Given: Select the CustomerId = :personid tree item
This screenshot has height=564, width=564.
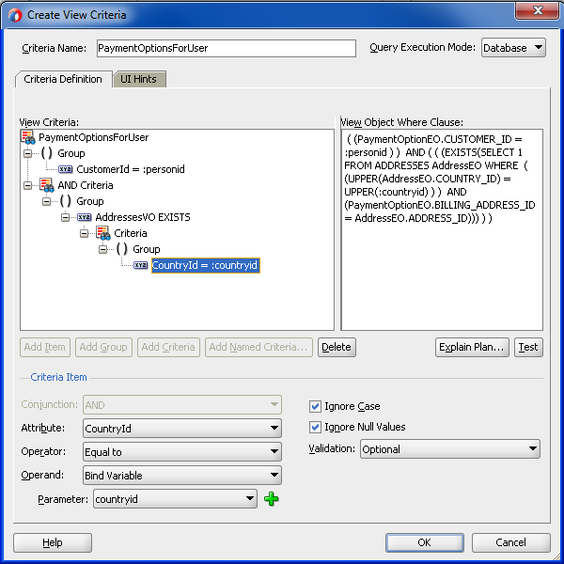Looking at the screenshot, I should [x=131, y=169].
